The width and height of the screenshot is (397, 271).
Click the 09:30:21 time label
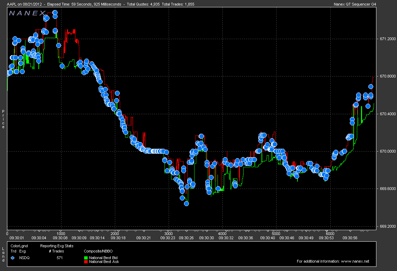(x=144, y=238)
